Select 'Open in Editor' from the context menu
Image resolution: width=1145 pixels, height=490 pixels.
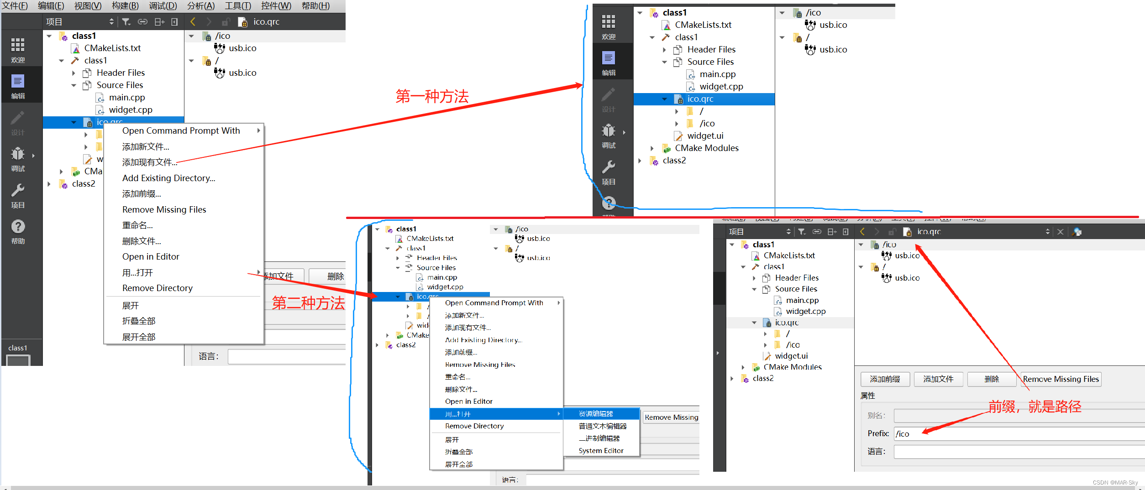(x=151, y=256)
